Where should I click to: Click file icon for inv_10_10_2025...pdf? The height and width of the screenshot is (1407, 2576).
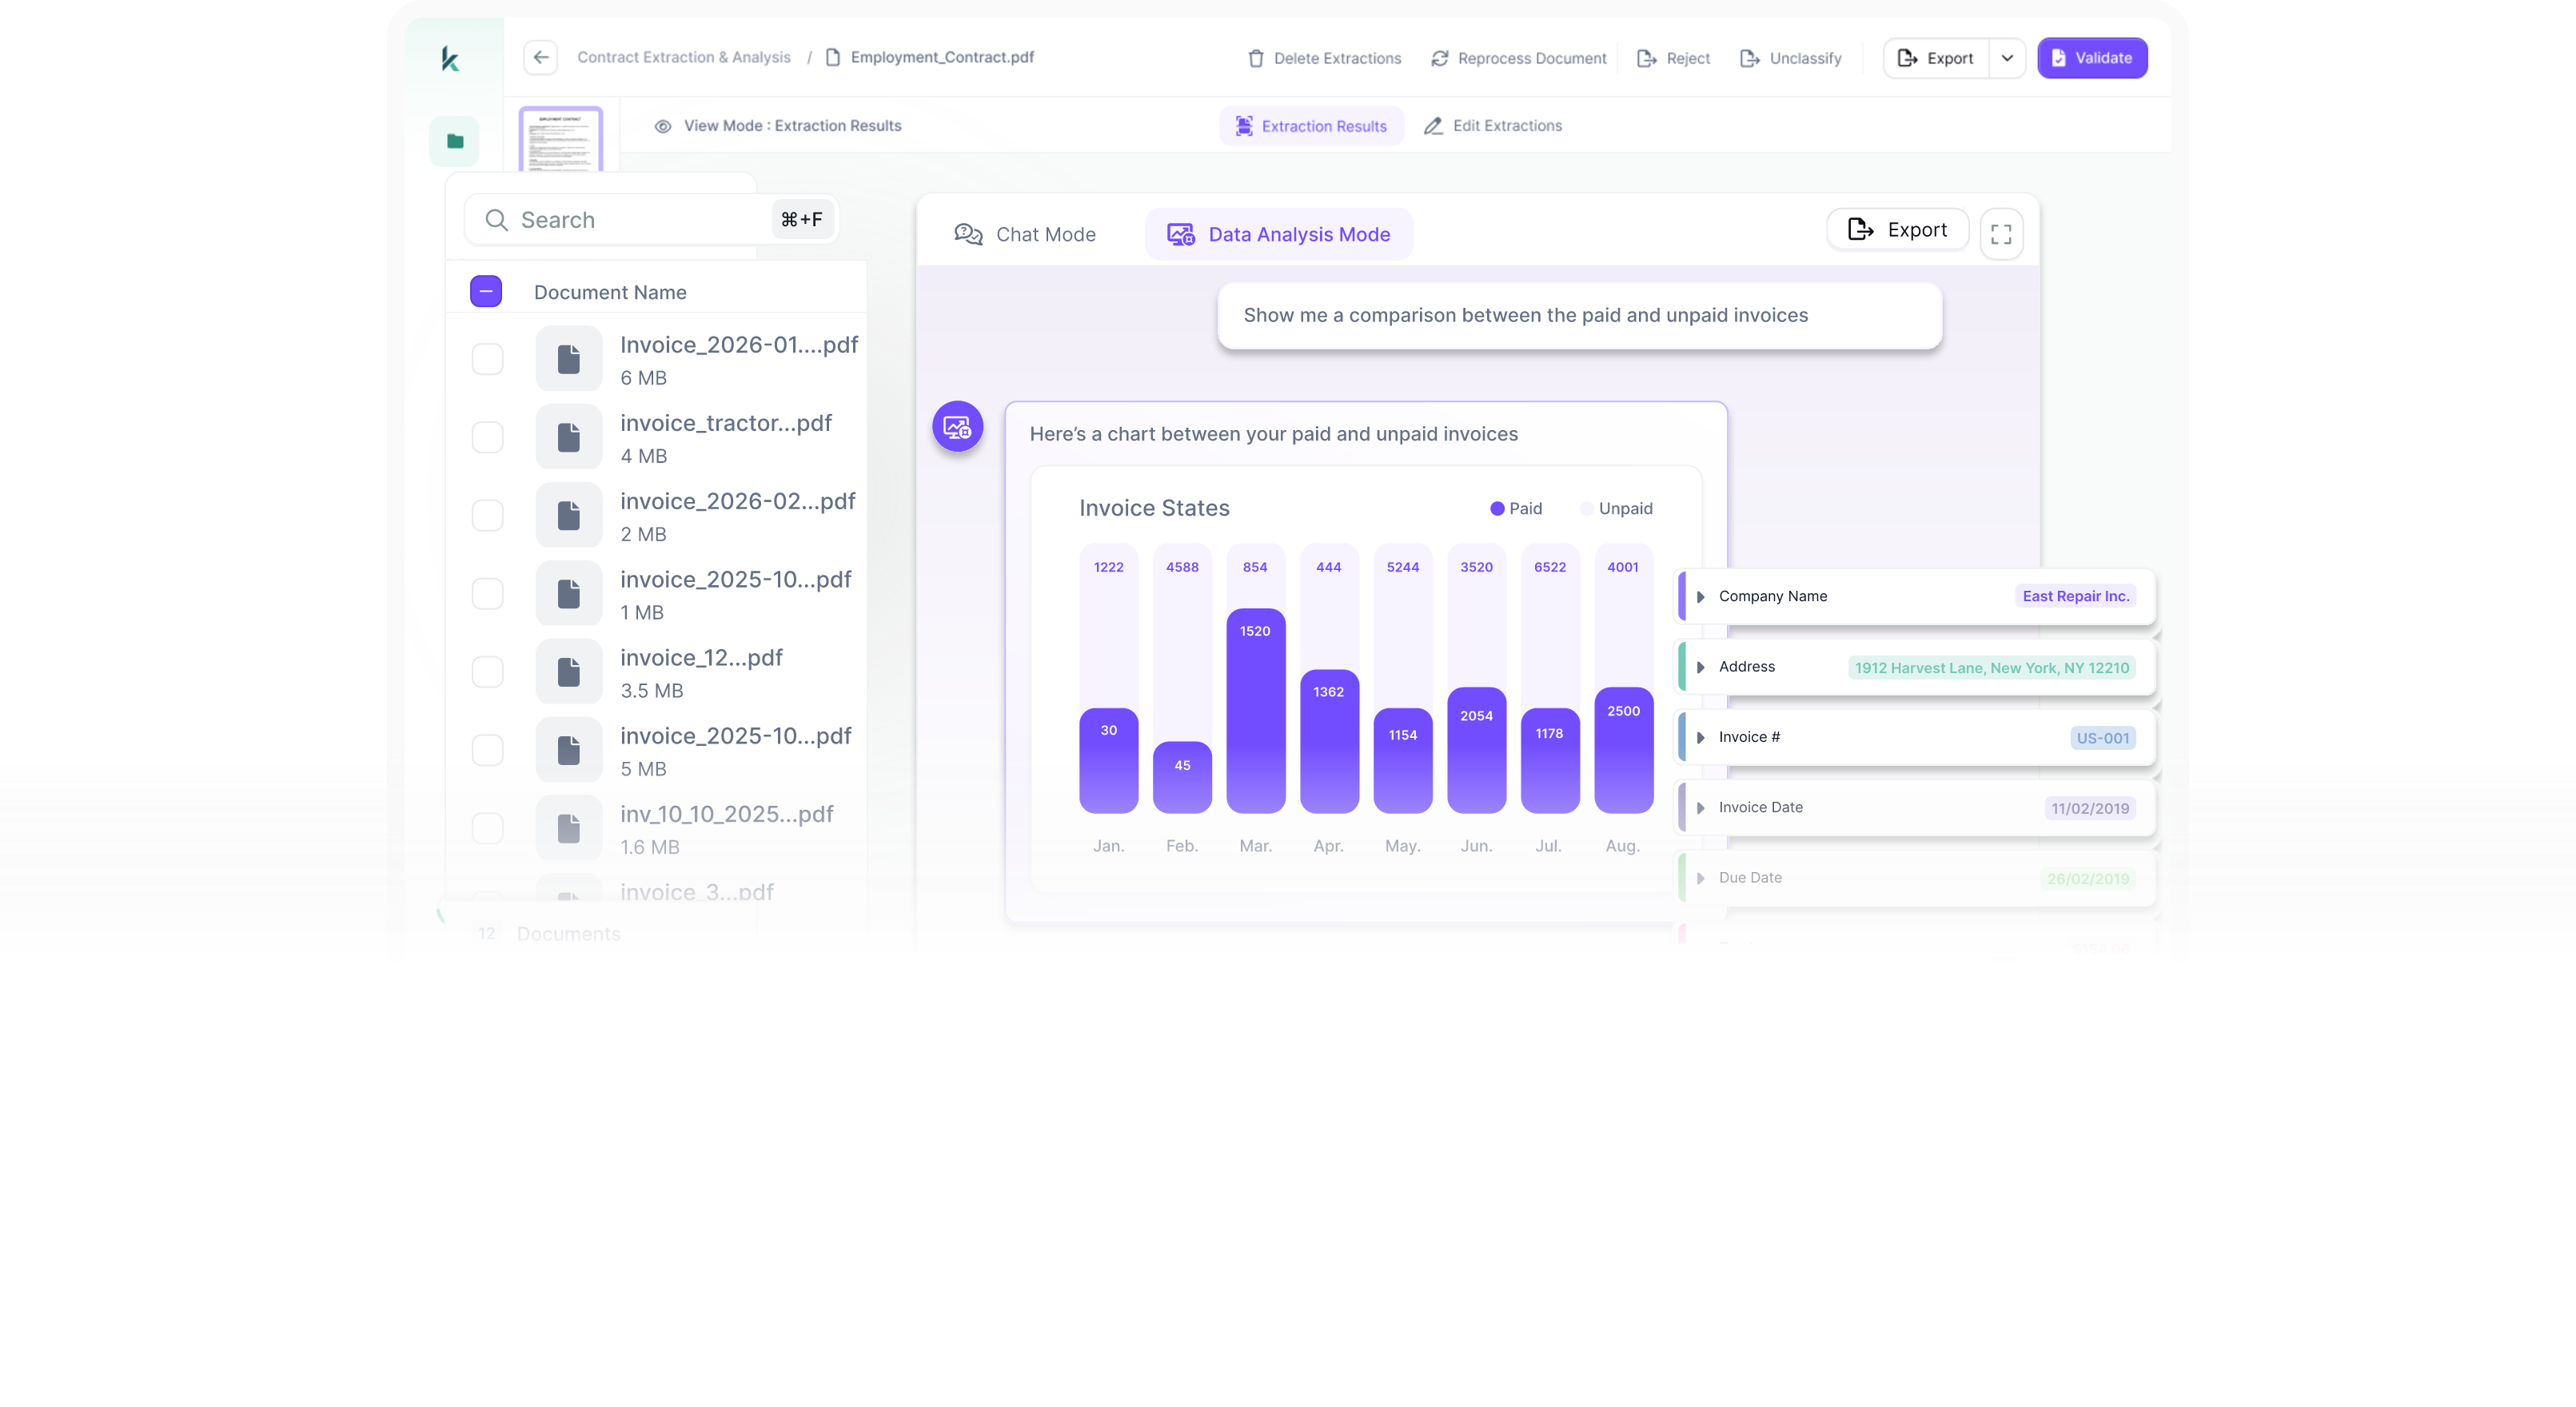(569, 828)
